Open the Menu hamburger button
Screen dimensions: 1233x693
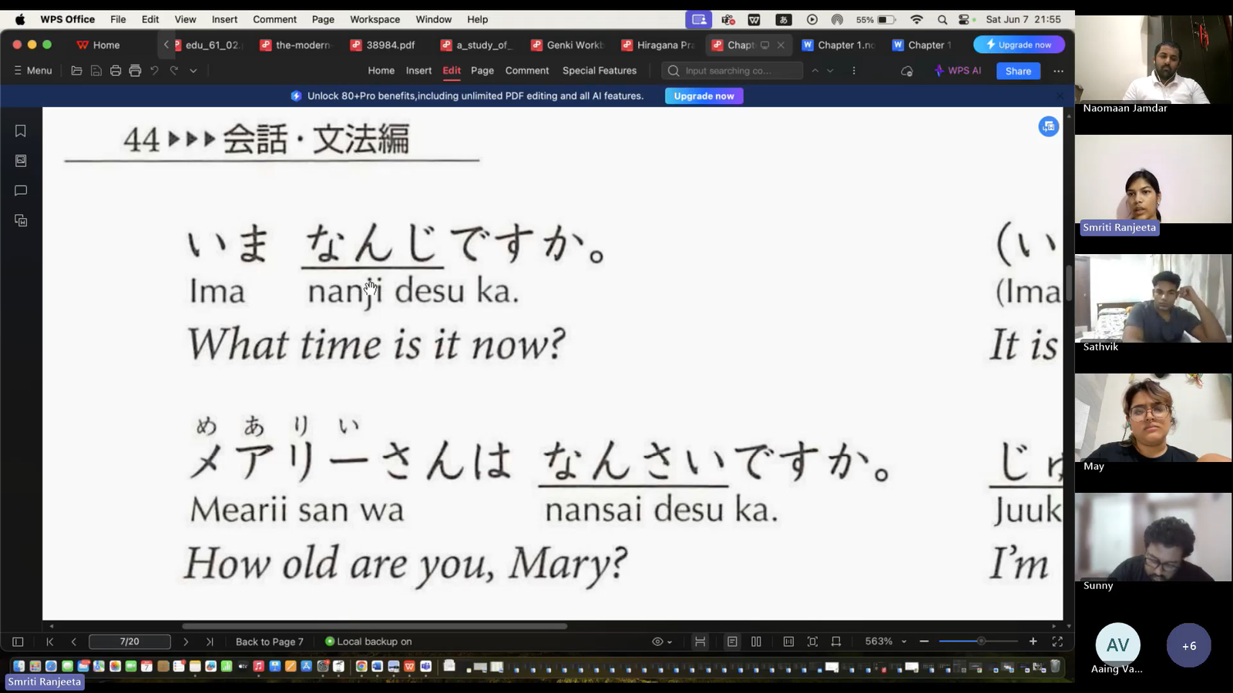coord(33,71)
